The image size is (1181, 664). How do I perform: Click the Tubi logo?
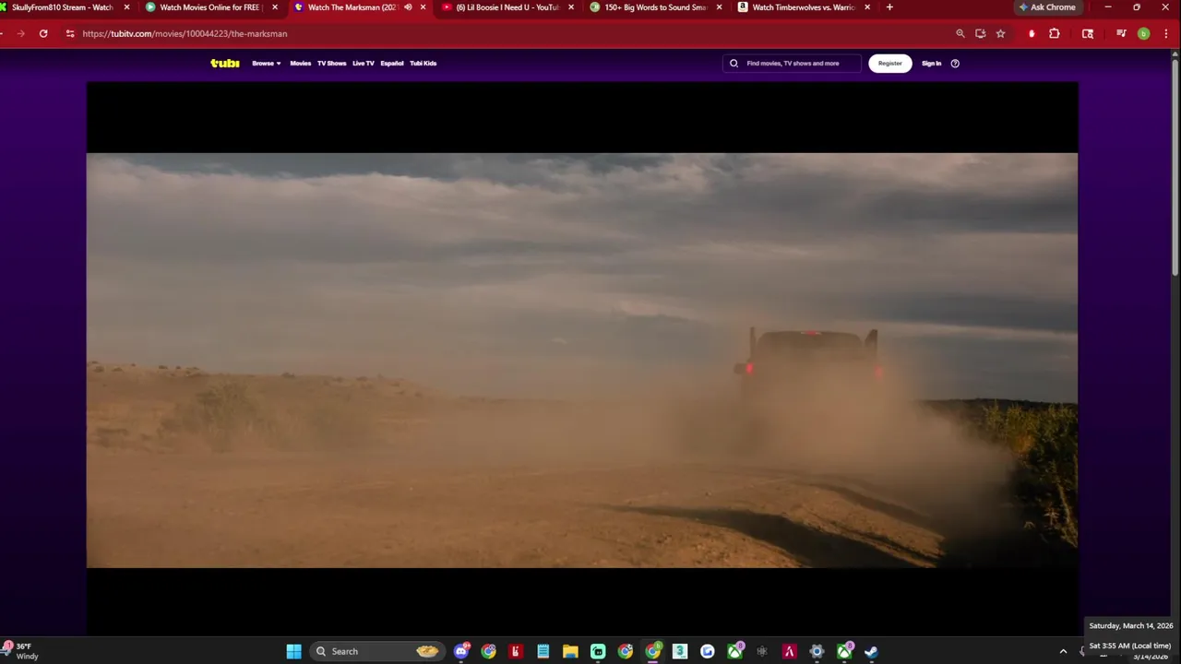224,63
